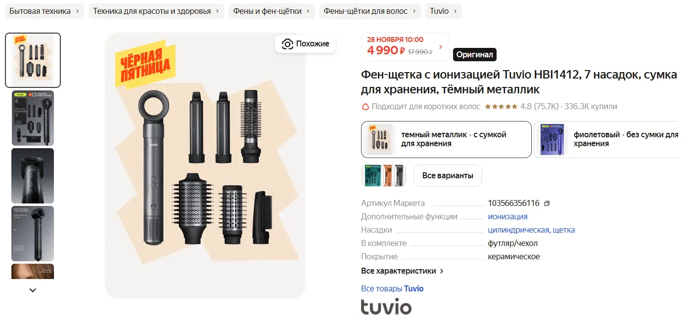Select the second product thumbnail

tap(33, 118)
